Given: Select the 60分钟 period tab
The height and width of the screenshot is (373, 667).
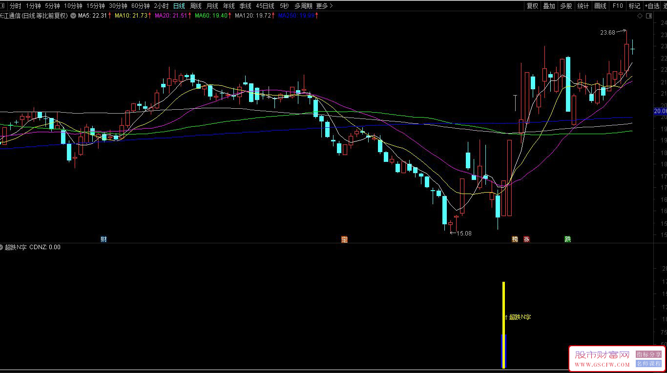Looking at the screenshot, I should [140, 6].
